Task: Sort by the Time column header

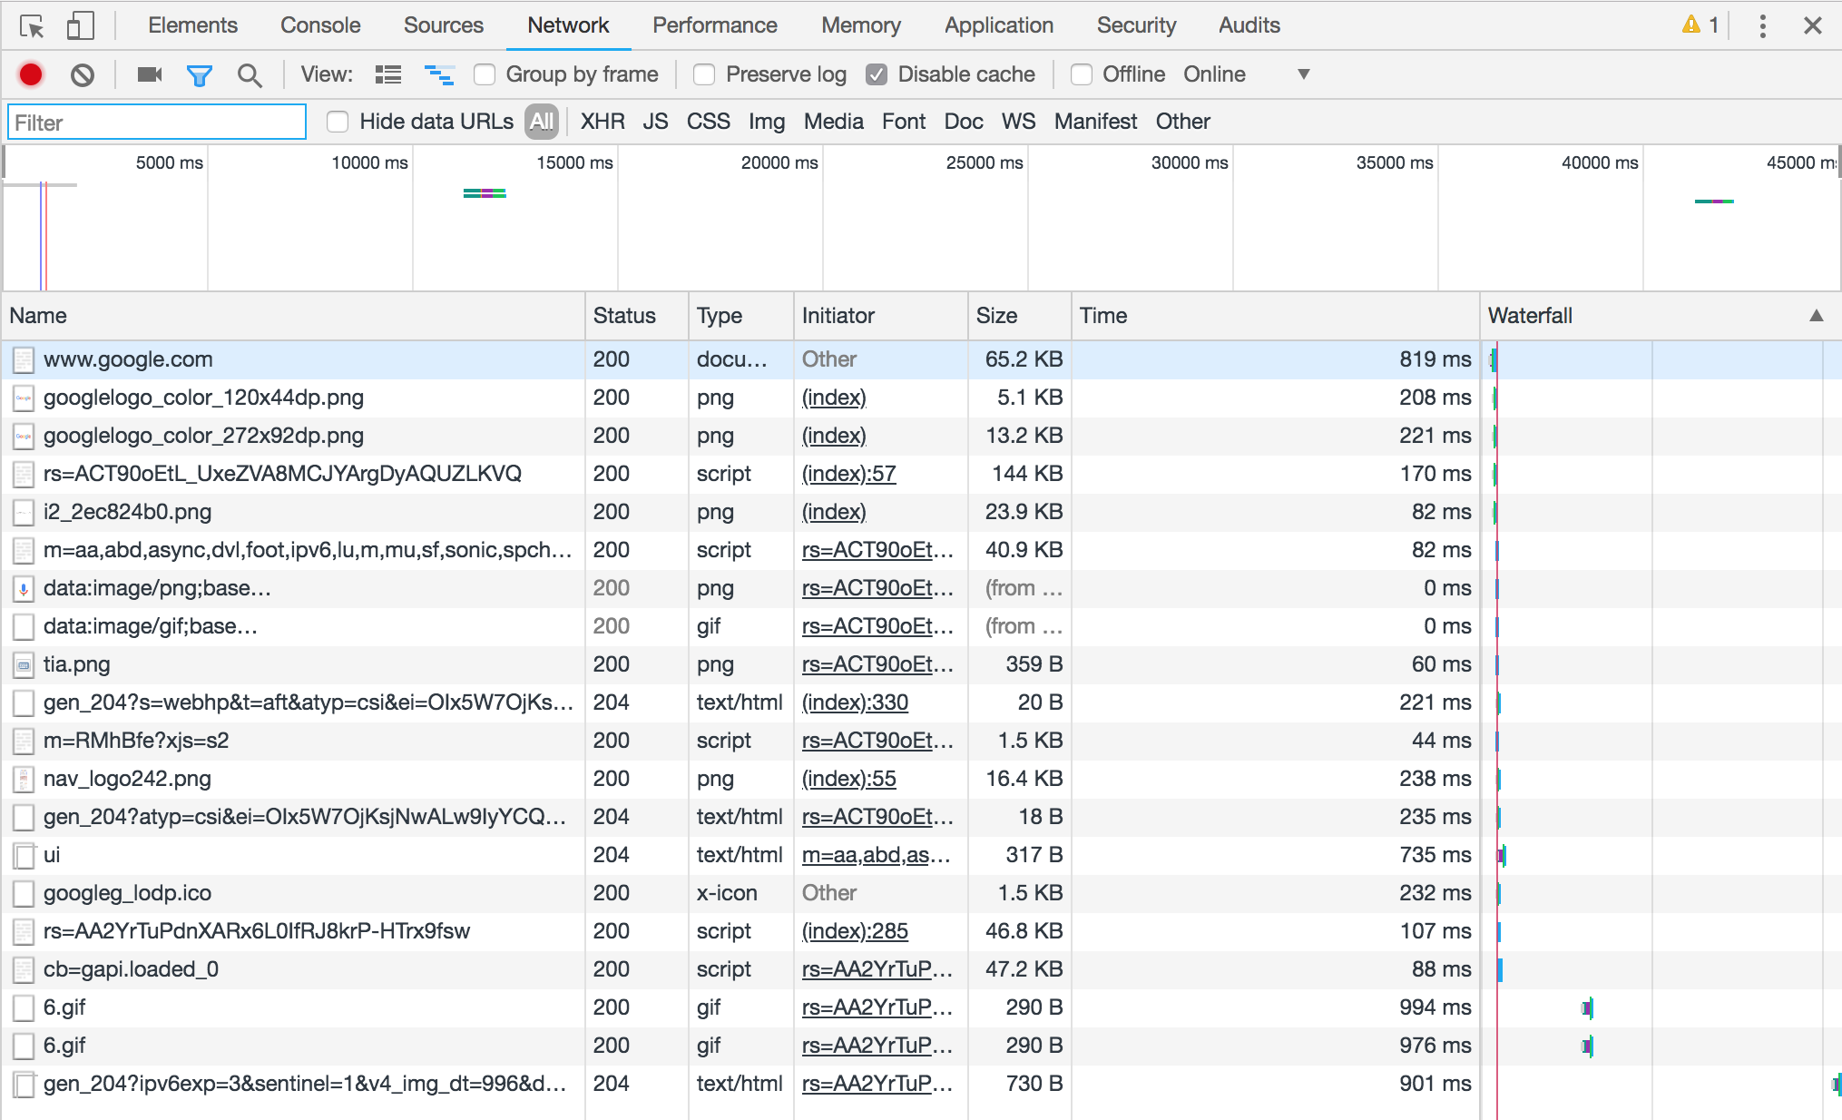Action: (1276, 316)
